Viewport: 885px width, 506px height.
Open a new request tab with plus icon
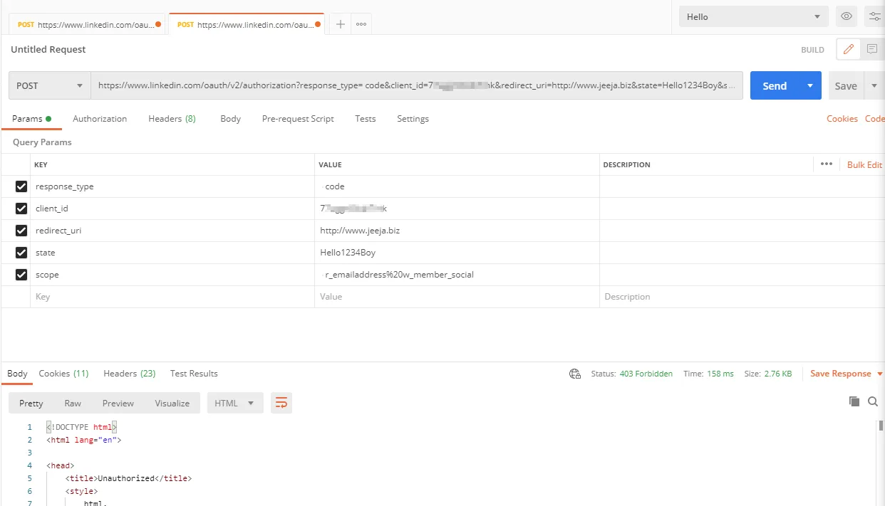340,24
